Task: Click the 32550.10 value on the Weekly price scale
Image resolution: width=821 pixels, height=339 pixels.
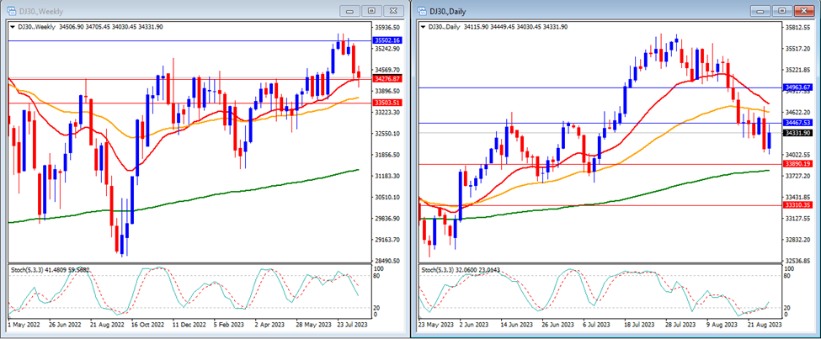Action: click(388, 134)
